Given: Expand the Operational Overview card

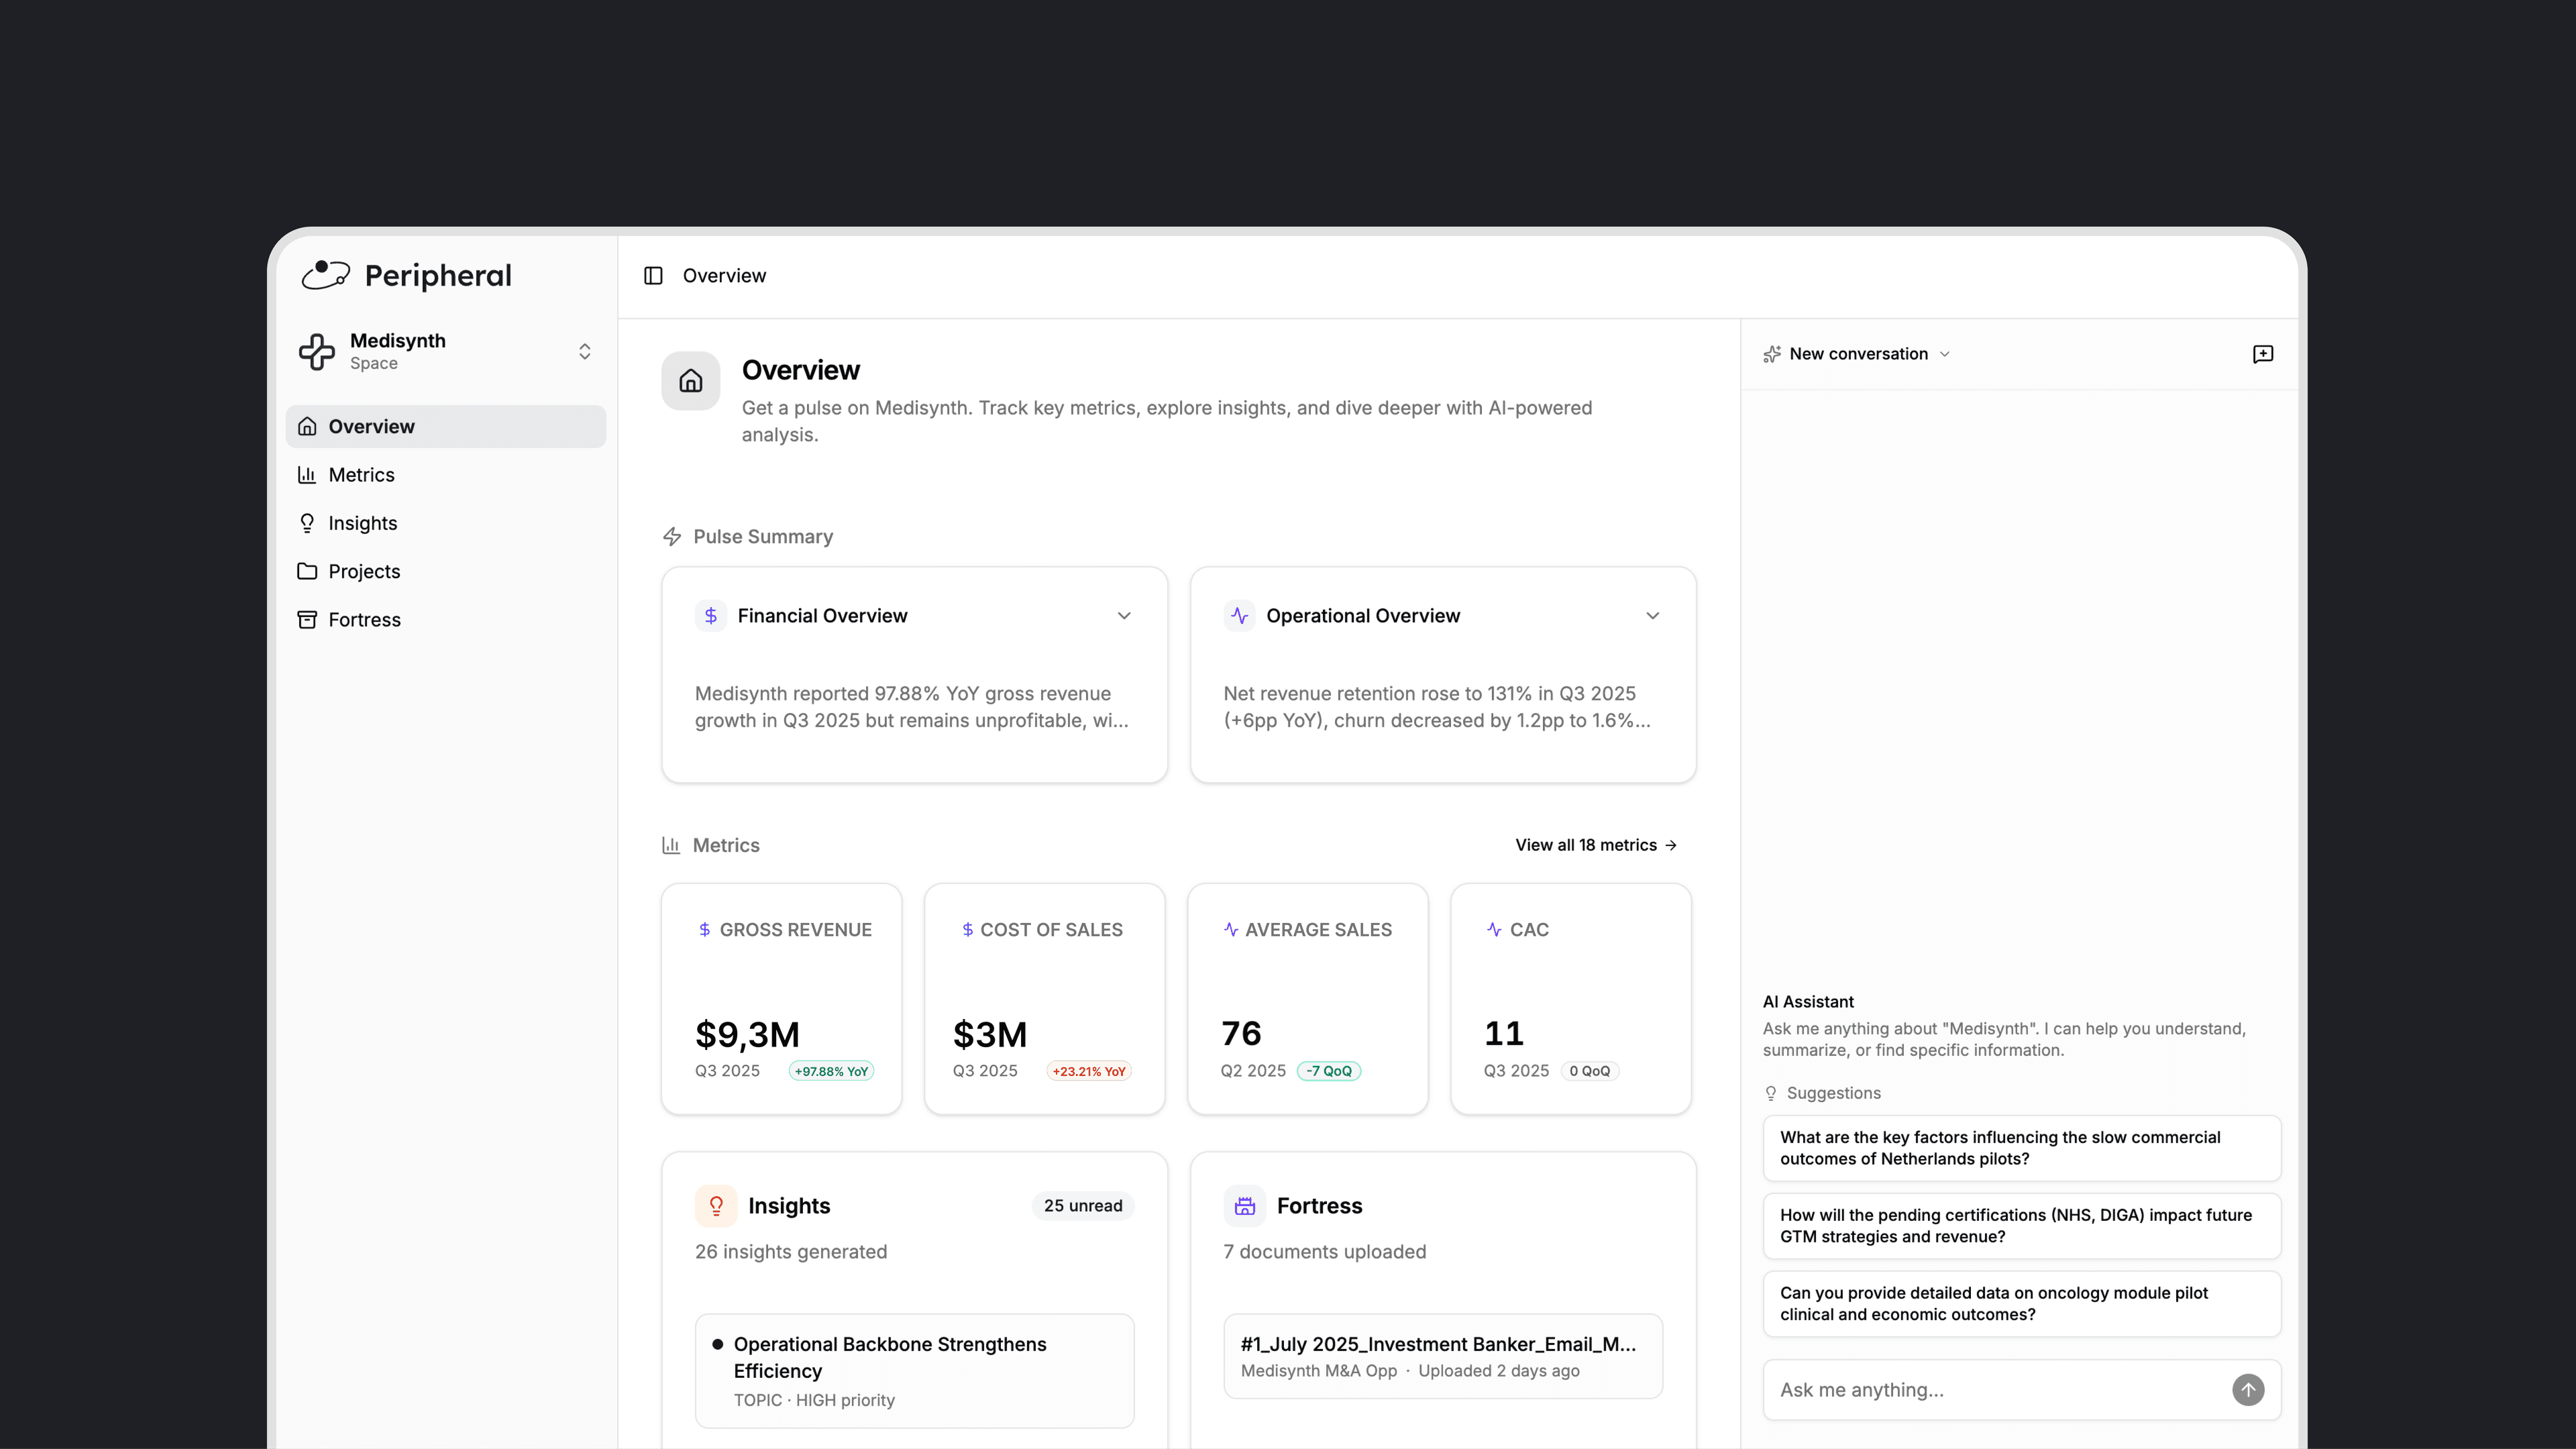Looking at the screenshot, I should tap(1653, 616).
